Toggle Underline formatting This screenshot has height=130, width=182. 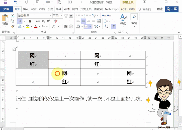30,21
